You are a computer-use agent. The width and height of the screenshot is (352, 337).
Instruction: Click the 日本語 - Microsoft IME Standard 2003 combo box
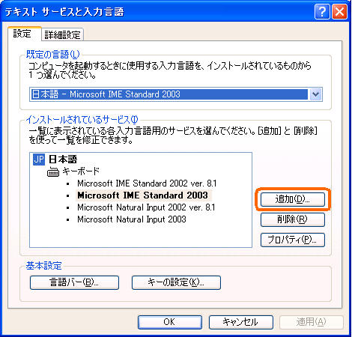176,94
